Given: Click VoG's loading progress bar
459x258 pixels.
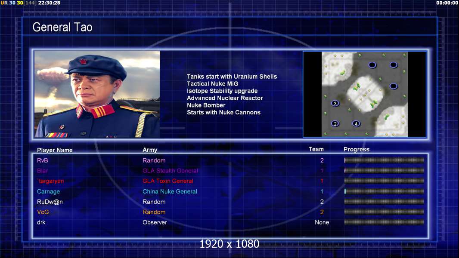Looking at the screenshot, I should [384, 212].
